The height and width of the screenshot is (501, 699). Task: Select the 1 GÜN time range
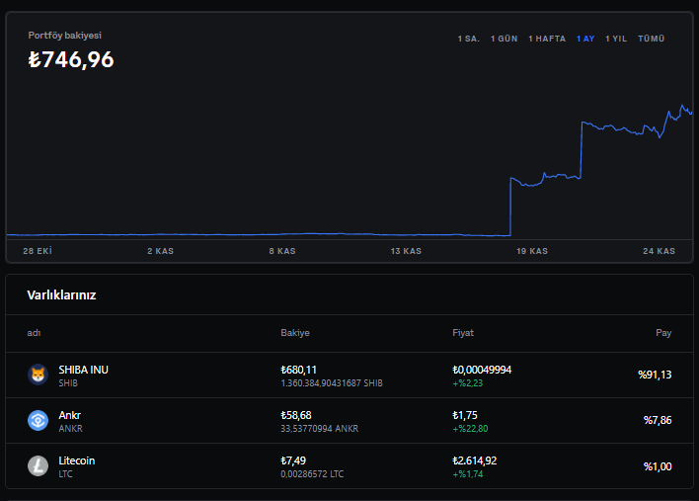[505, 39]
